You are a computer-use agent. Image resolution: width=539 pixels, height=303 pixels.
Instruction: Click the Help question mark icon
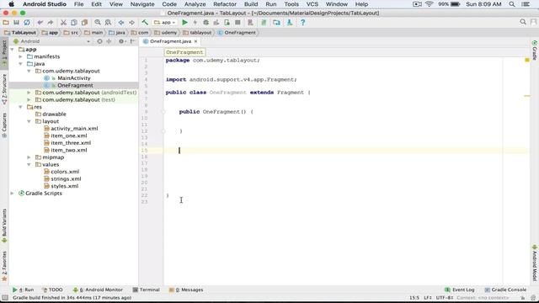point(303,23)
